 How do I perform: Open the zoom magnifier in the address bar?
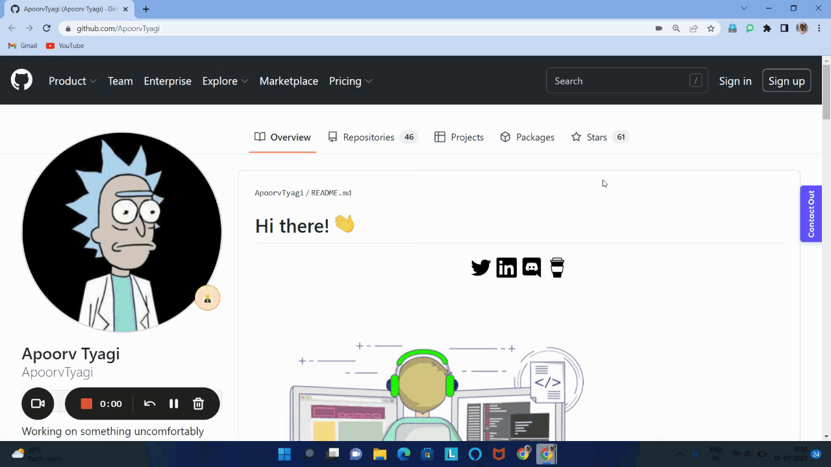point(676,29)
